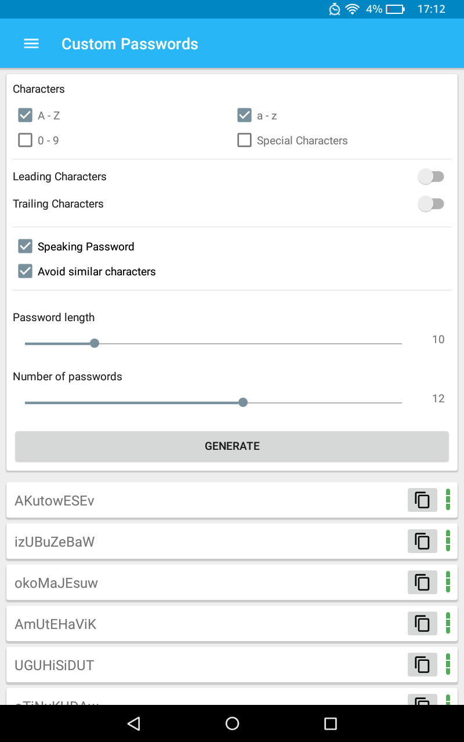Disable the Speaking Password option
464x742 pixels.
25,246
